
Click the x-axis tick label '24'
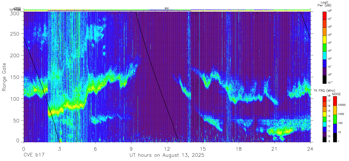pos(310,149)
